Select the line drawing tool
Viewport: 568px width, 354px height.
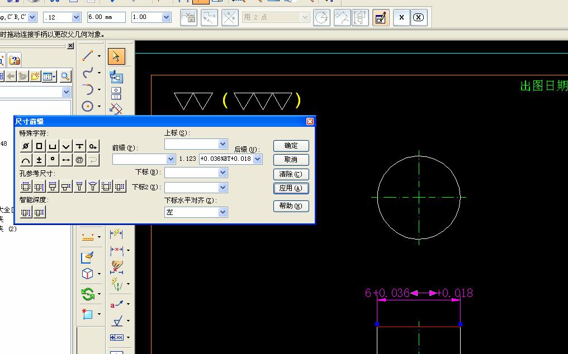88,56
